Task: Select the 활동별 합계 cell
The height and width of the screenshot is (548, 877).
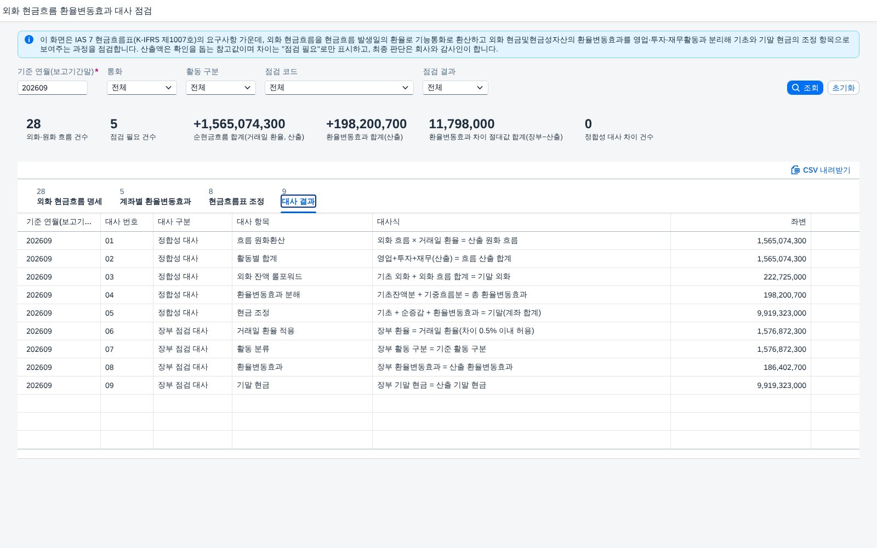Action: click(303, 259)
